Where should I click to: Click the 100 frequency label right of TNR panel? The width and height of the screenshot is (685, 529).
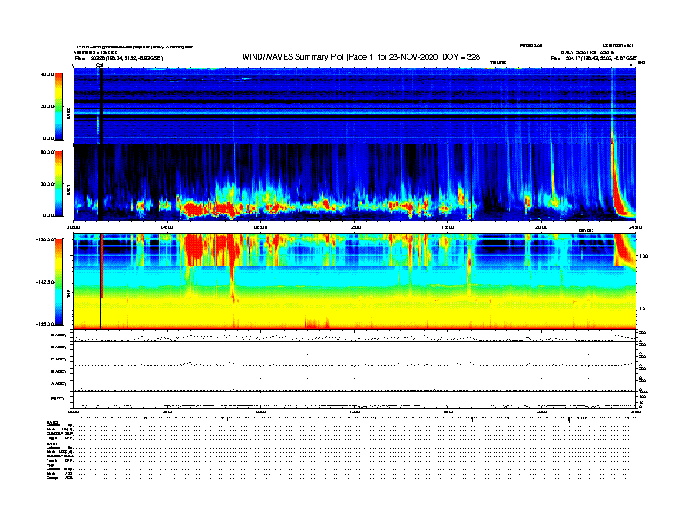pos(643,256)
